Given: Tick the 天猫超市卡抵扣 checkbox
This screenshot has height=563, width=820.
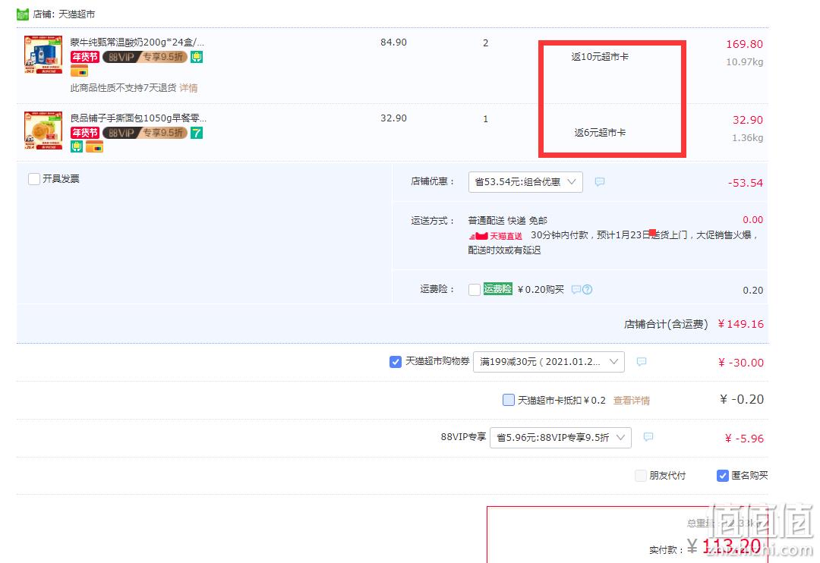Looking at the screenshot, I should pyautogui.click(x=508, y=400).
